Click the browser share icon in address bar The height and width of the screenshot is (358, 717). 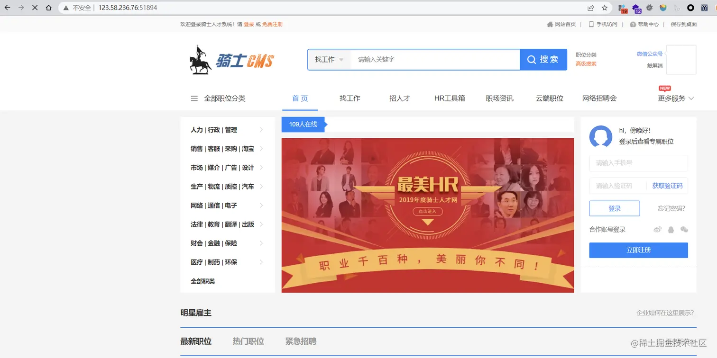[590, 8]
